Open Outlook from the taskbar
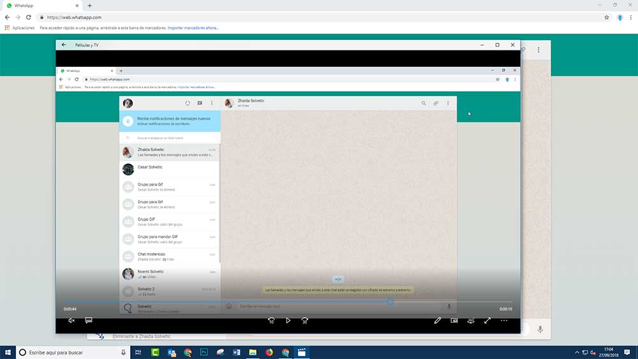This screenshot has height=359, width=638. point(172,353)
